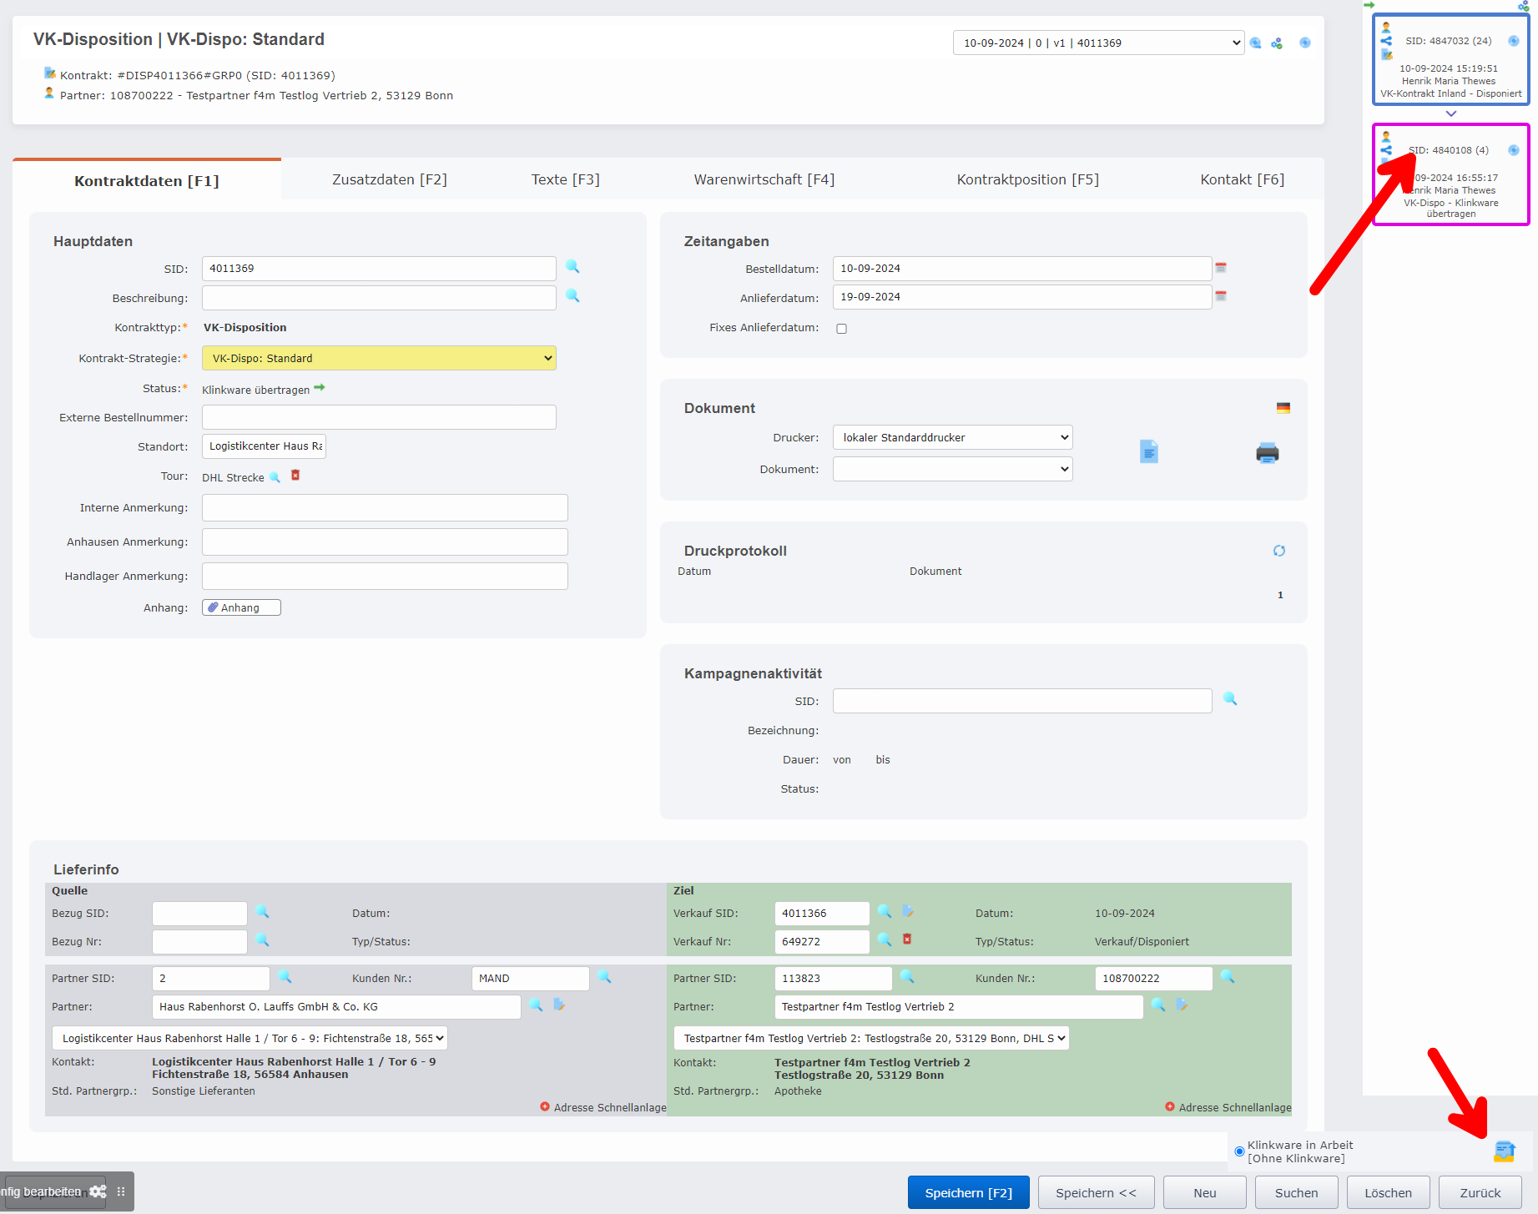Click status change arrow next to Klinkware übertragen
Screen dimensions: 1538x1214
coord(320,388)
